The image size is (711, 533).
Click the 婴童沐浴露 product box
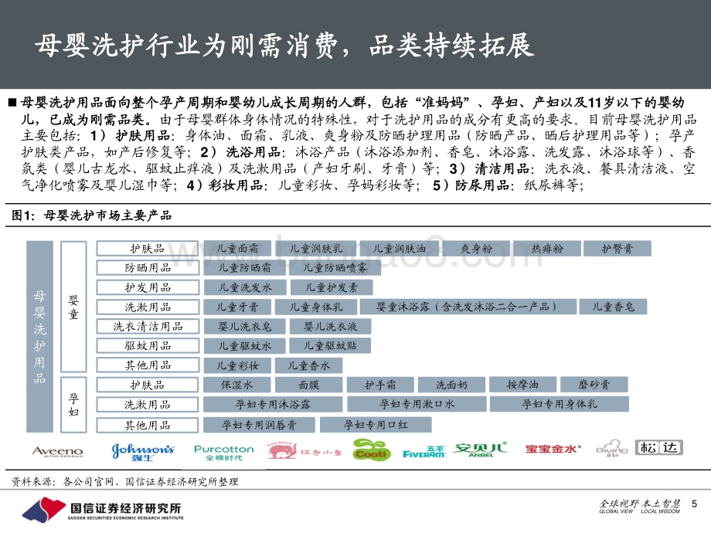pyautogui.click(x=468, y=307)
